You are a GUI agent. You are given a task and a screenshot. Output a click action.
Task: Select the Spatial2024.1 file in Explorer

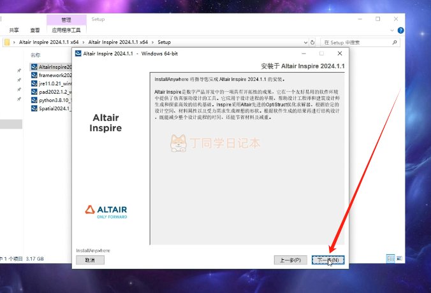pyautogui.click(x=51, y=108)
